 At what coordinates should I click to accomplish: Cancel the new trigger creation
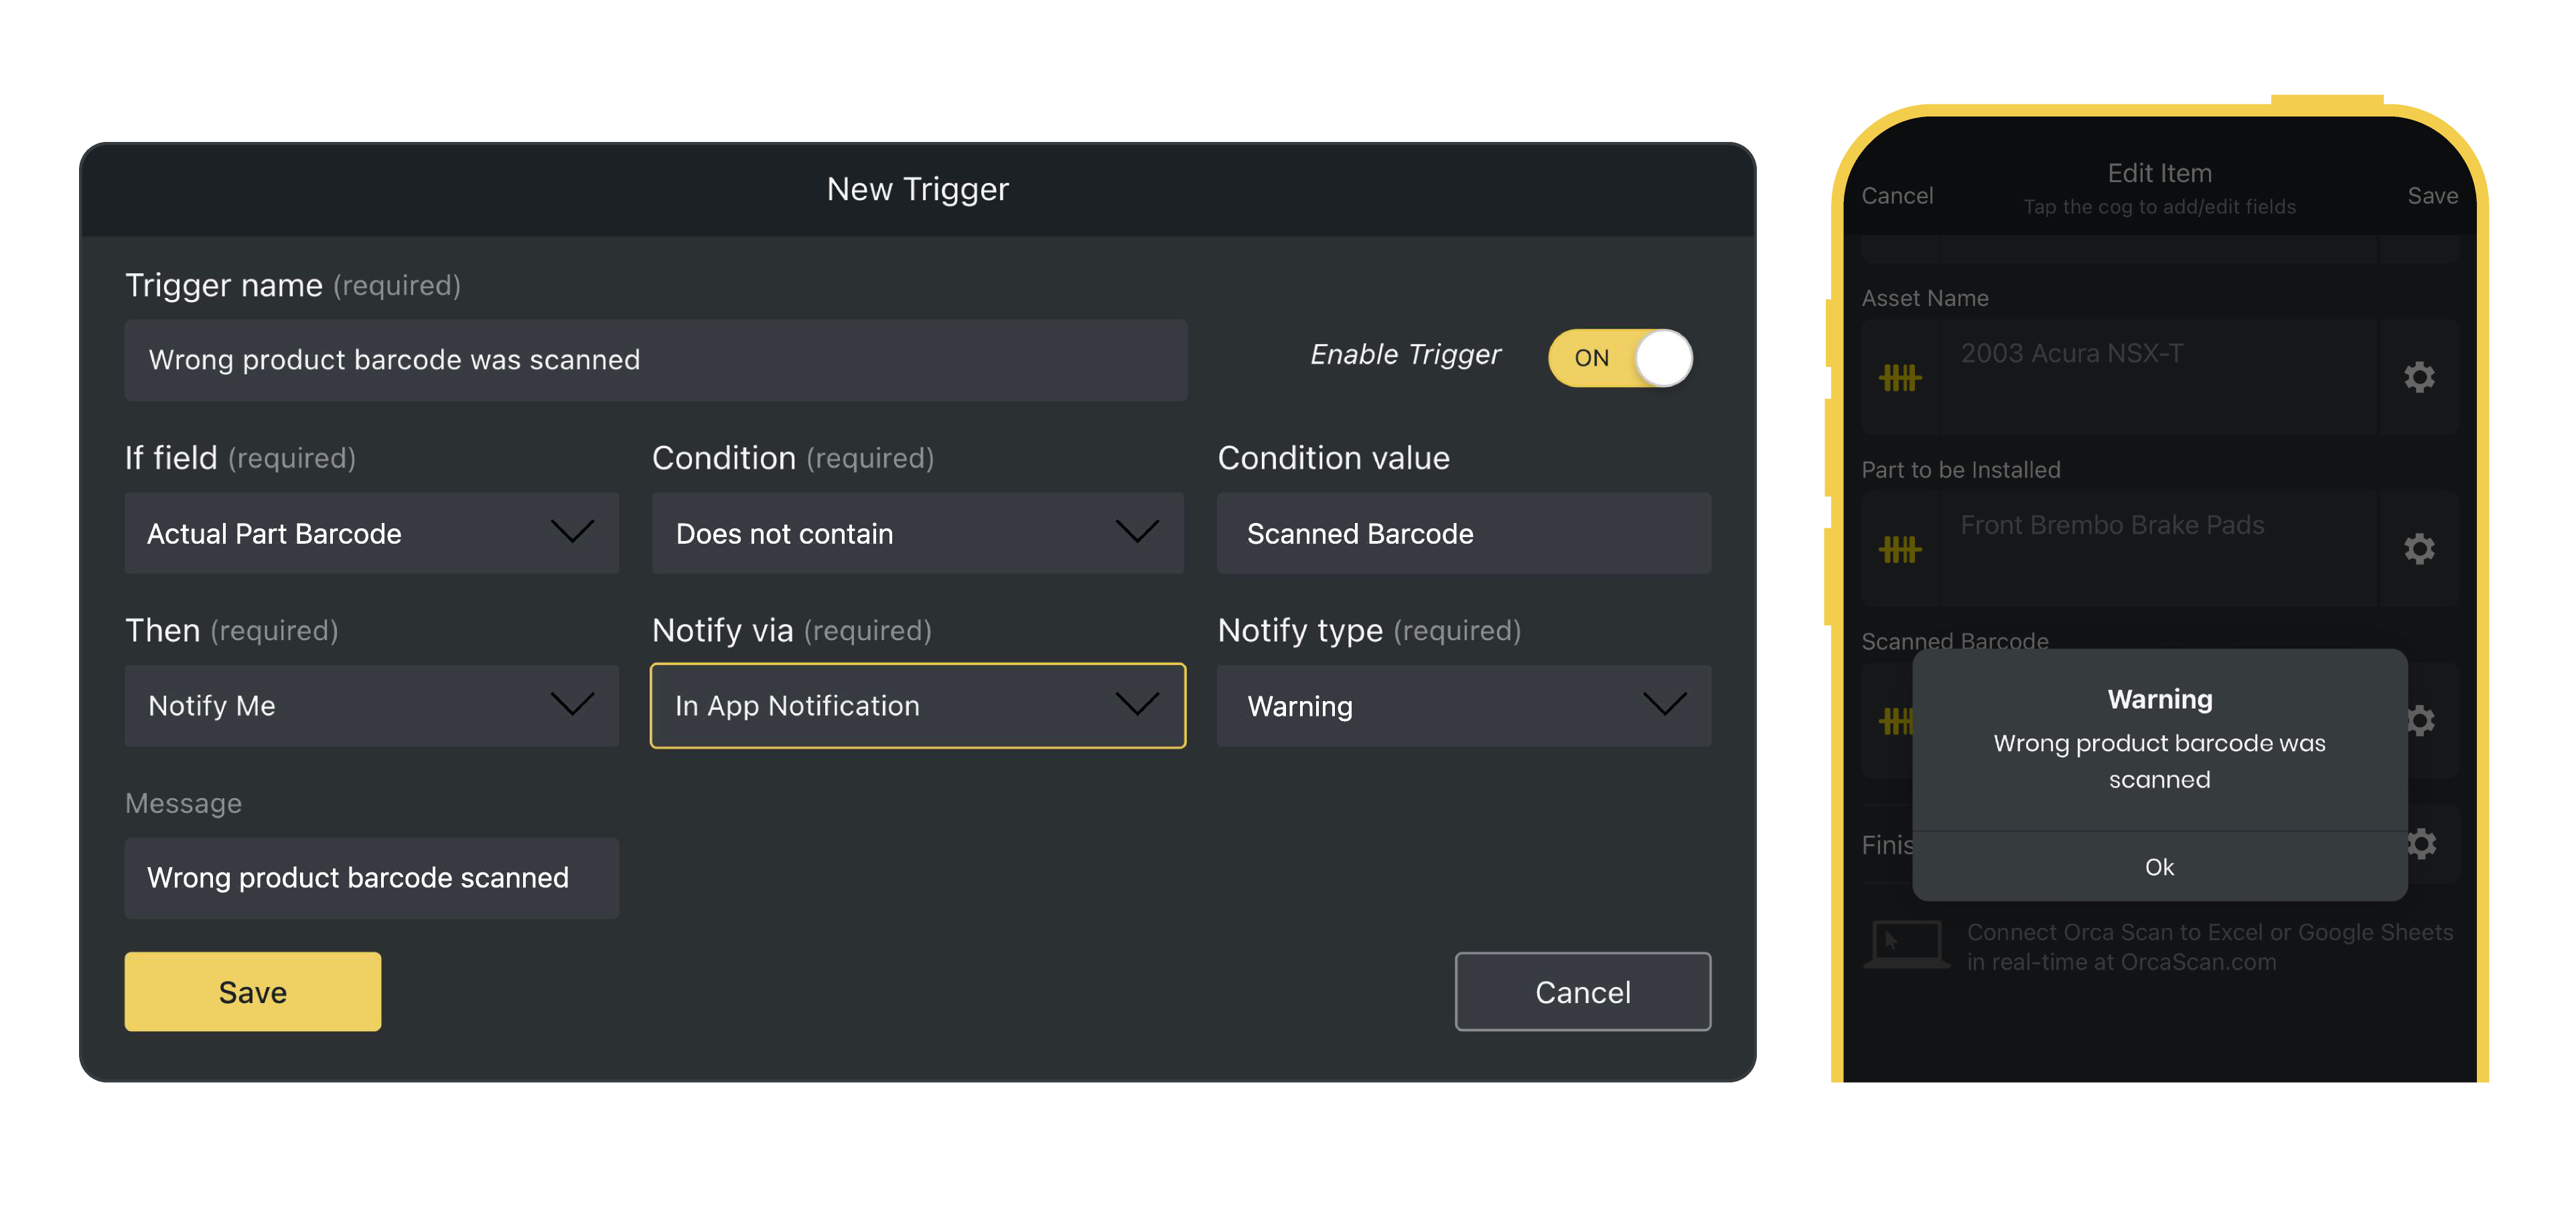[x=1581, y=992]
